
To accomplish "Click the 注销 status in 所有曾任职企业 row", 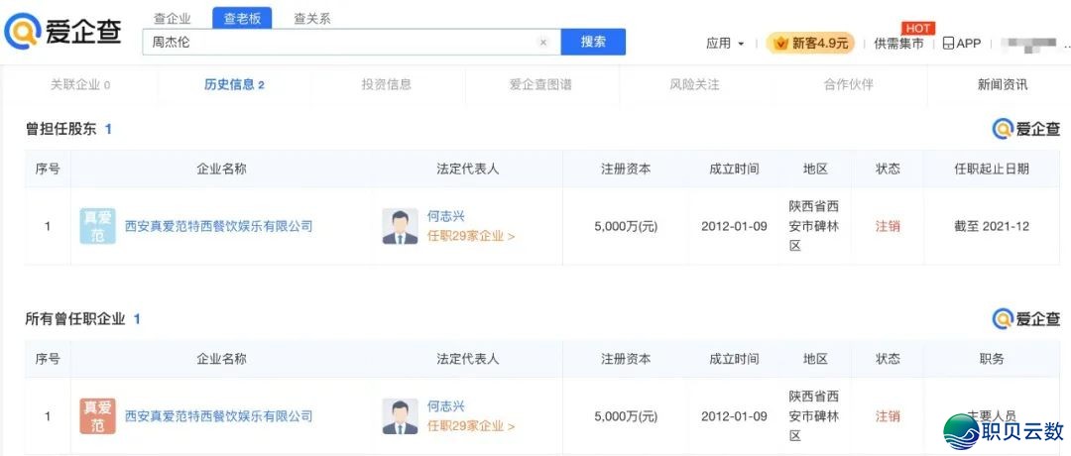I will click(x=888, y=415).
